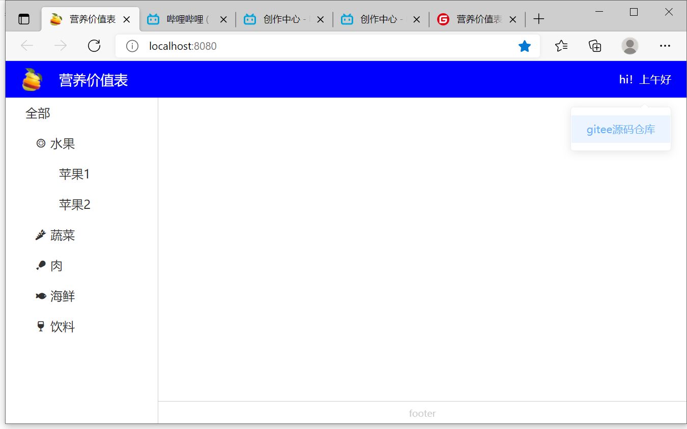This screenshot has width=687, height=429.
Task: Close the second 创作中心 tab
Action: 417,20
